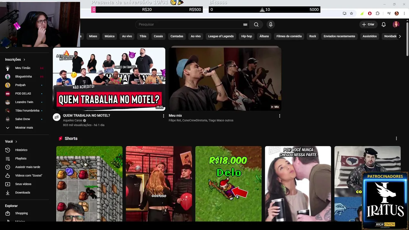The height and width of the screenshot is (230, 409).
Task: Click the Aqueles Caras channel avatar
Action: pos(57,117)
